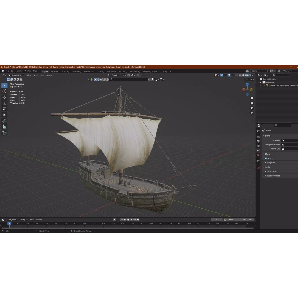Switch to material preview shading
The height and width of the screenshot is (298, 298).
pyautogui.click(x=246, y=75)
